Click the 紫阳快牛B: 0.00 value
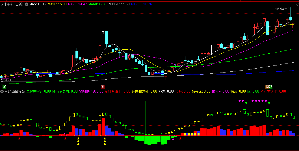Viewport: 299px width, 151px height. (91, 92)
